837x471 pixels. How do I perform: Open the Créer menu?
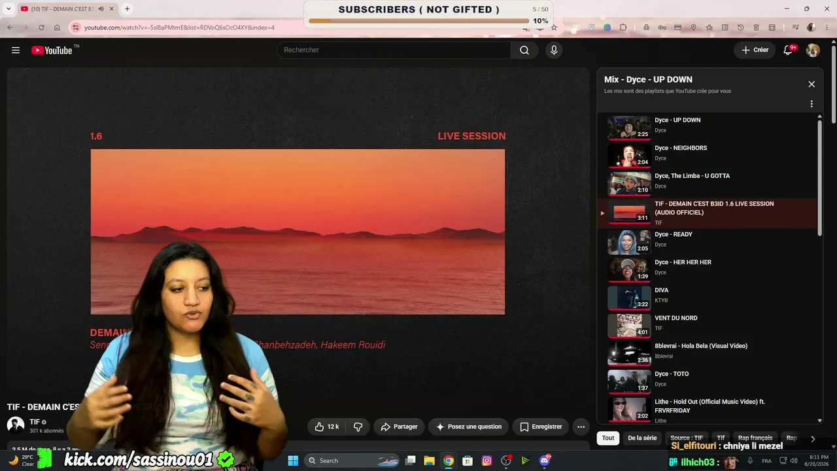[755, 50]
